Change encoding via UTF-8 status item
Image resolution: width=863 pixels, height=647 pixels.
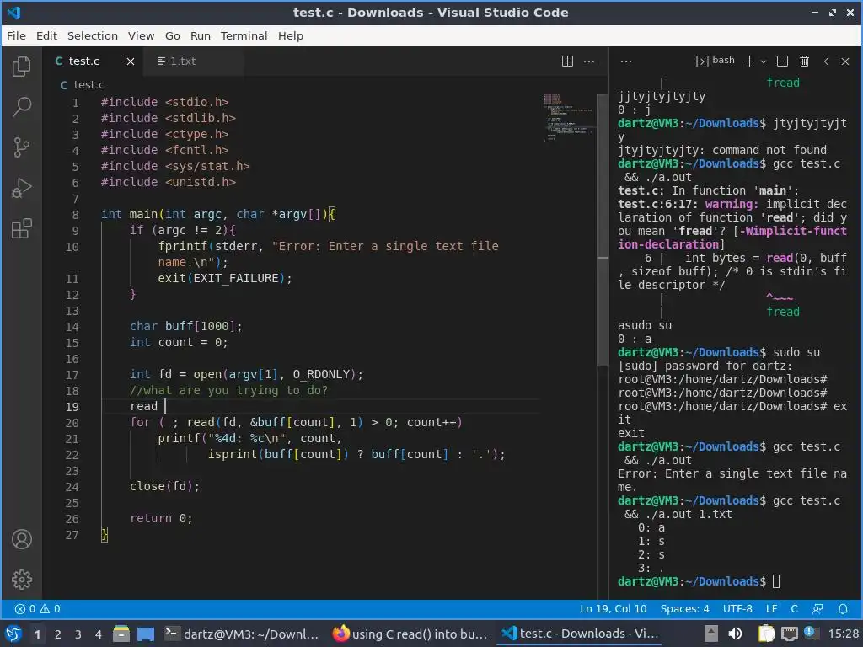pyautogui.click(x=737, y=609)
